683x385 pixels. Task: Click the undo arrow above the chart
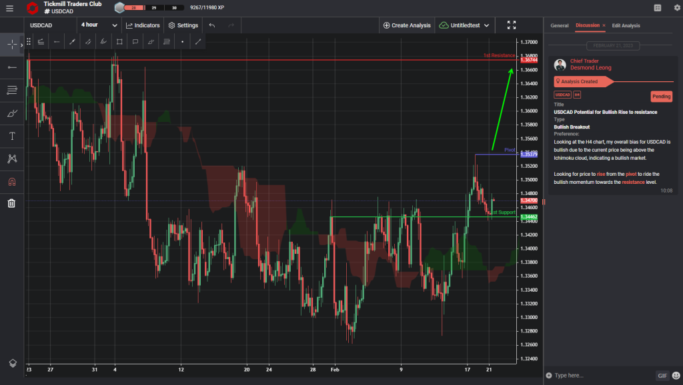point(210,25)
